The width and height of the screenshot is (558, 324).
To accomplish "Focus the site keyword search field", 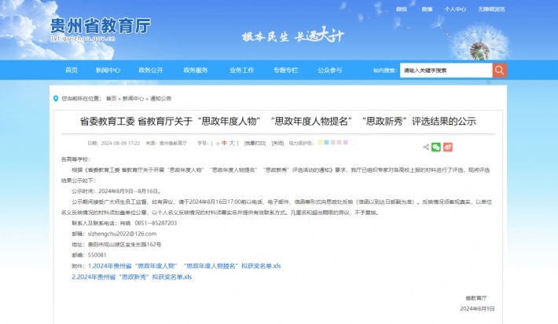I will (x=446, y=71).
